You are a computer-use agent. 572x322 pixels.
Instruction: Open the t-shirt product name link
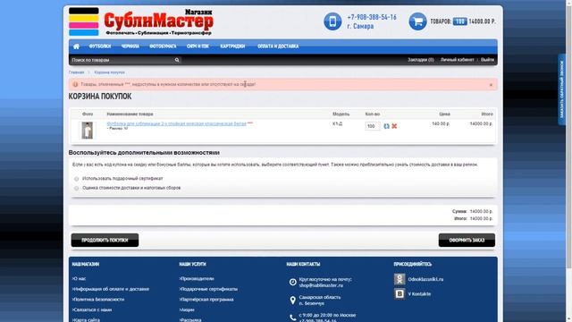(177, 123)
